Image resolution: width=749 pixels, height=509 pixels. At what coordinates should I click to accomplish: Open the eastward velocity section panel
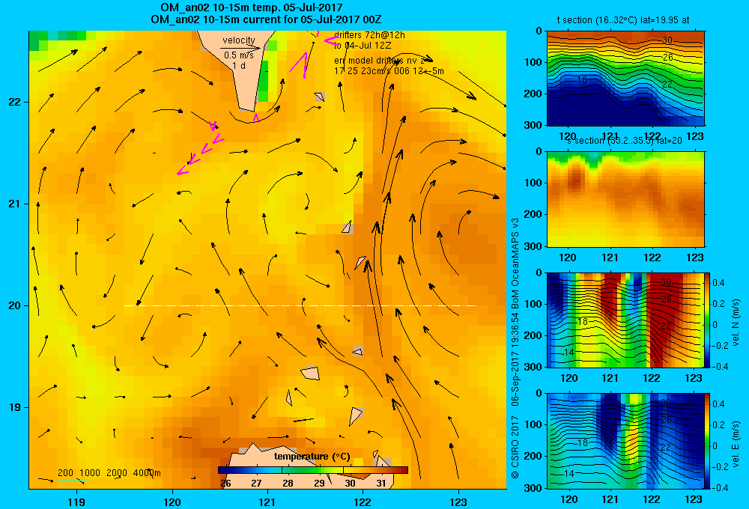tap(625, 440)
